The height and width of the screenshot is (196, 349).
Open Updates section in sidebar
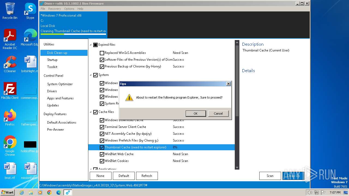[x=53, y=105]
